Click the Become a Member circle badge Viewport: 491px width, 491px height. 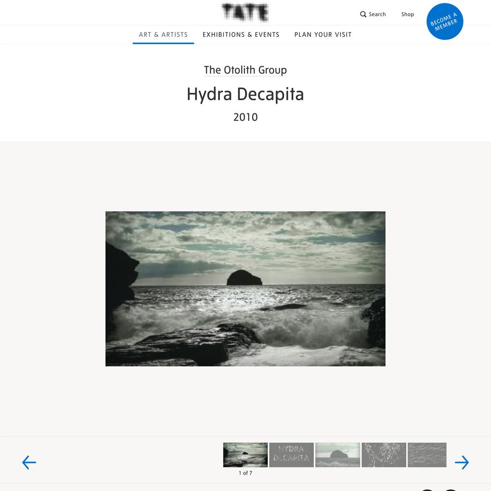pyautogui.click(x=445, y=21)
